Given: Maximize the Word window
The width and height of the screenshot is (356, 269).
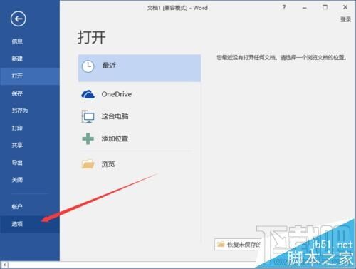Looking at the screenshot, I should coord(325,7).
